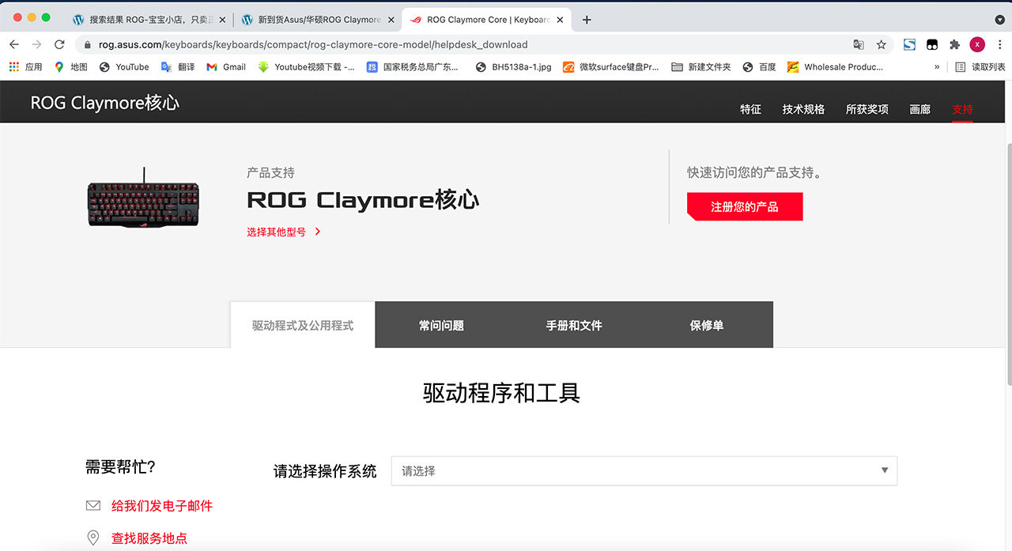Select the 常问问题 tab
Viewport: 1012px width, 551px height.
pyautogui.click(x=441, y=325)
